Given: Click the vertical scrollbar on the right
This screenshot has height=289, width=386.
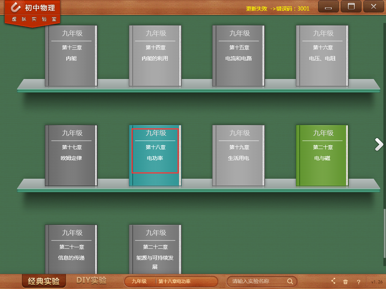Looking at the screenshot, I should click(x=384, y=233).
